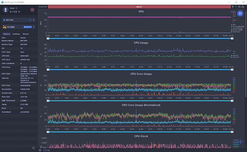Screen dimensions: 247x152
Task: Click the user avatar icon
Action: click(x=6, y=10)
